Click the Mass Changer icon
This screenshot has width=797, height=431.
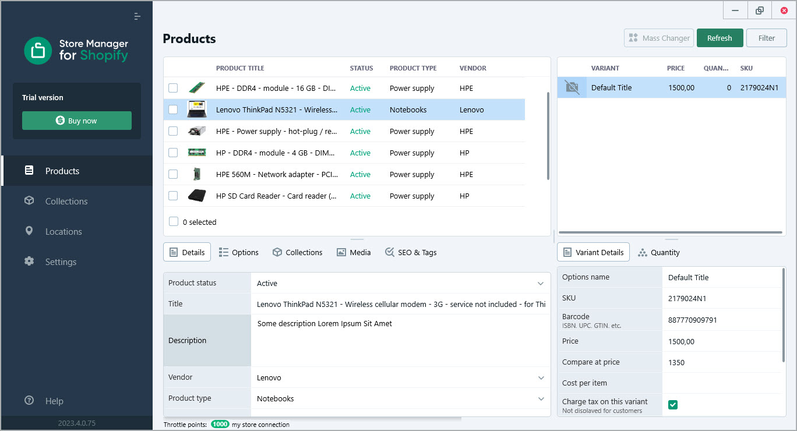click(x=633, y=38)
